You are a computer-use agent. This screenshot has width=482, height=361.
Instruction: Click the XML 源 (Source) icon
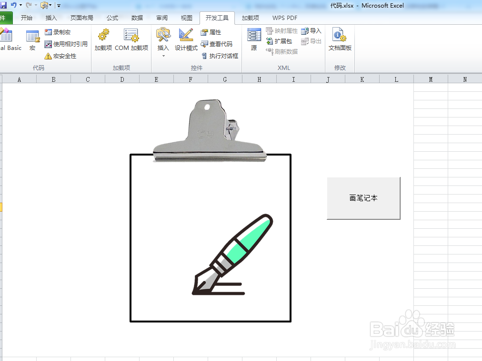click(253, 40)
